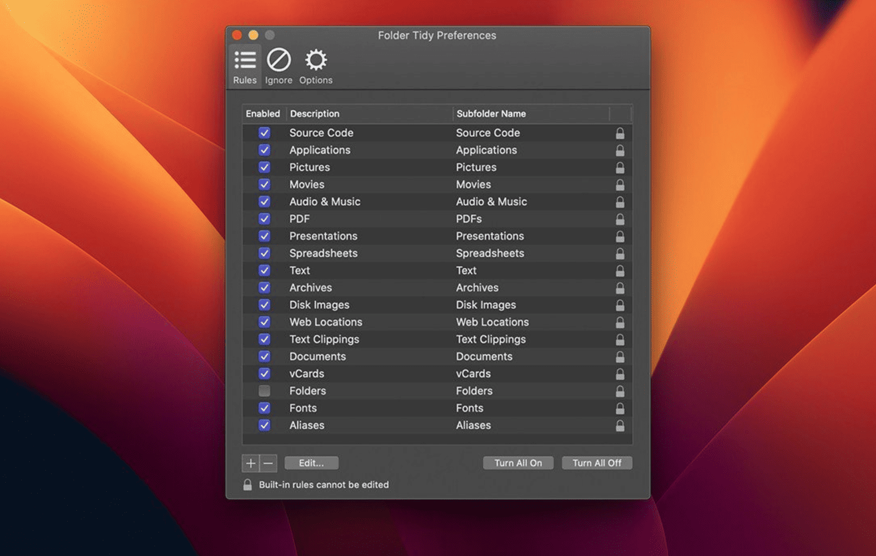876x556 pixels.
Task: Remove the rule with the minus button
Action: point(268,463)
